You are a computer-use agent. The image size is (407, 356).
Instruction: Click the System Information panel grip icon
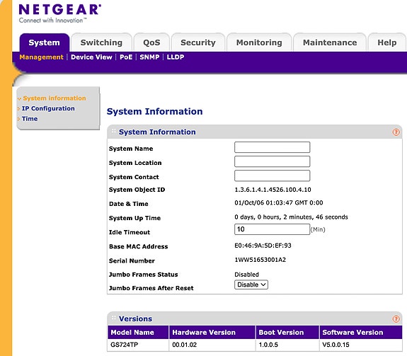[x=113, y=131]
